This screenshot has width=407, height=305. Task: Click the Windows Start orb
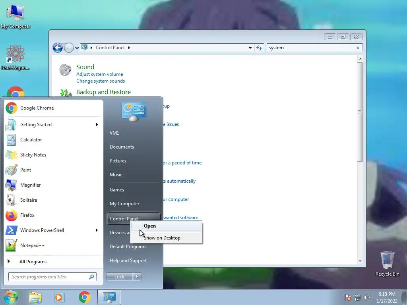11,297
